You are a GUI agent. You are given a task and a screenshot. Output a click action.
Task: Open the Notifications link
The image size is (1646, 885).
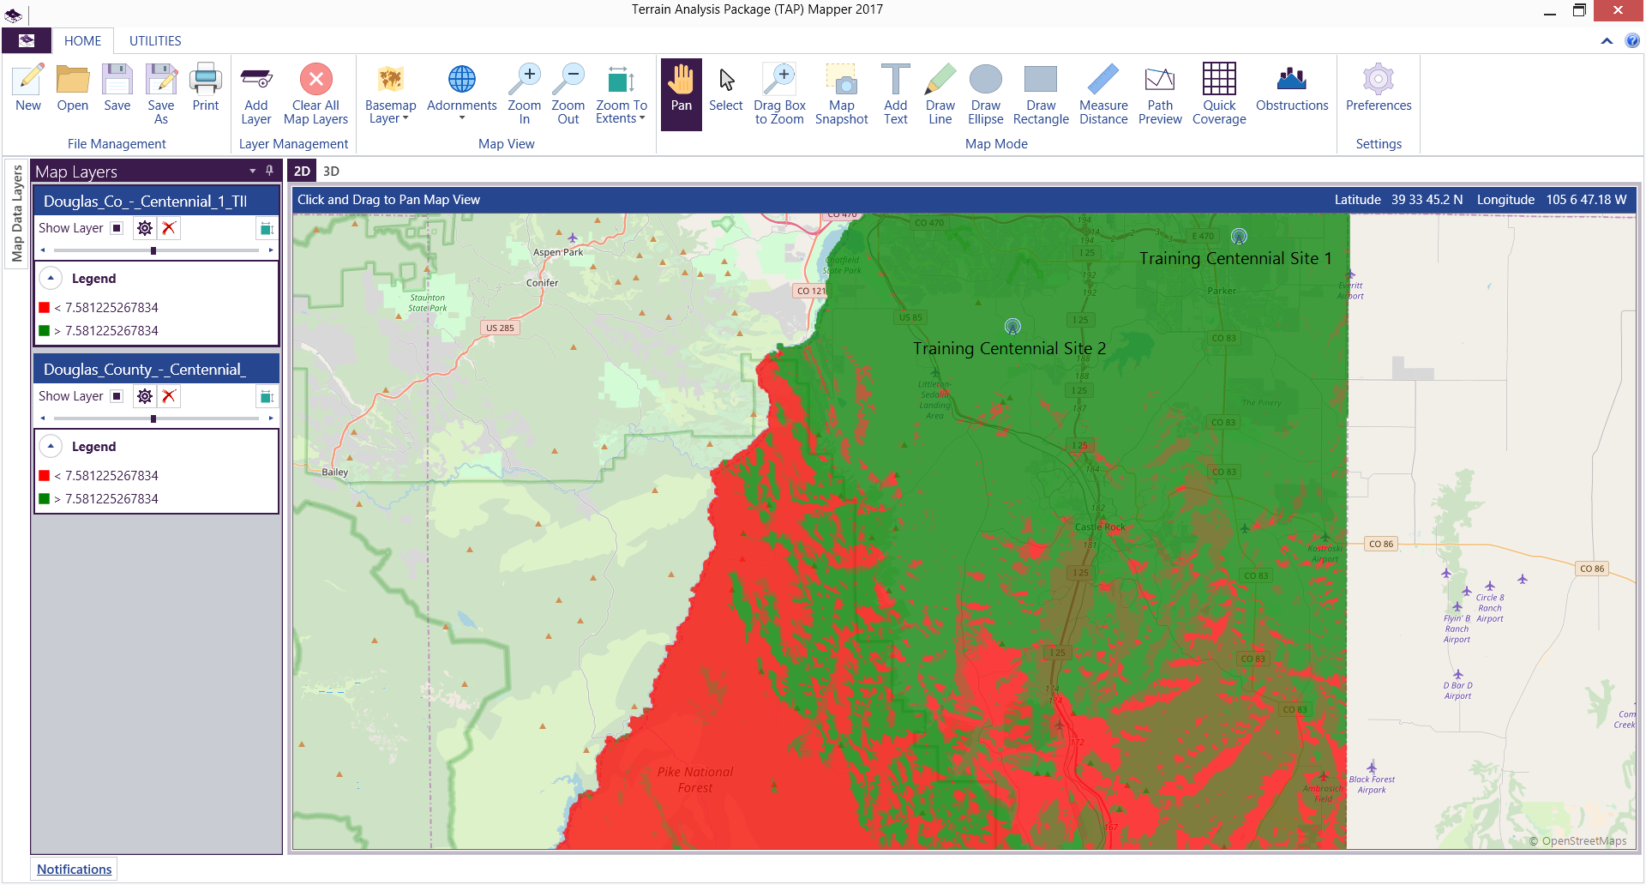click(x=75, y=870)
